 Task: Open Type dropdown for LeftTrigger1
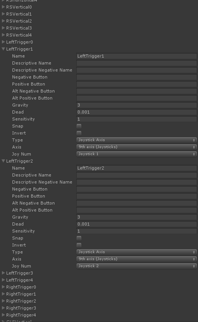(x=137, y=140)
